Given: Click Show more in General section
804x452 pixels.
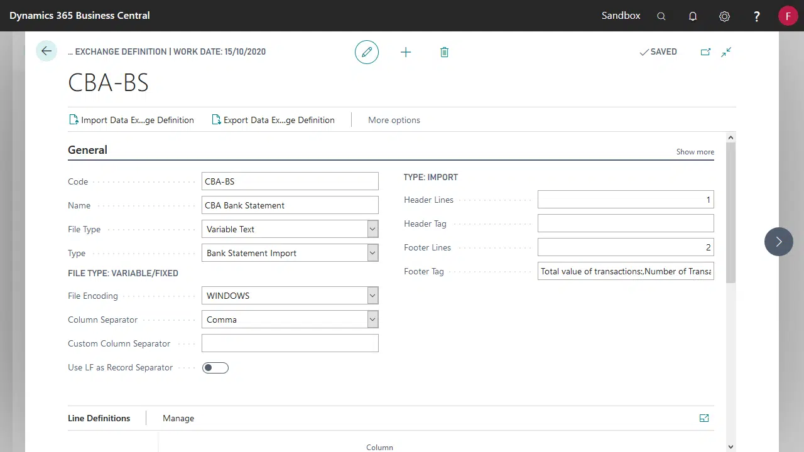Looking at the screenshot, I should coord(695,152).
